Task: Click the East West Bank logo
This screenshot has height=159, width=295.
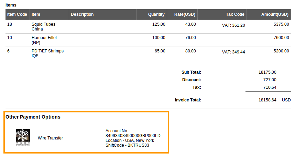Action: tap(23, 137)
